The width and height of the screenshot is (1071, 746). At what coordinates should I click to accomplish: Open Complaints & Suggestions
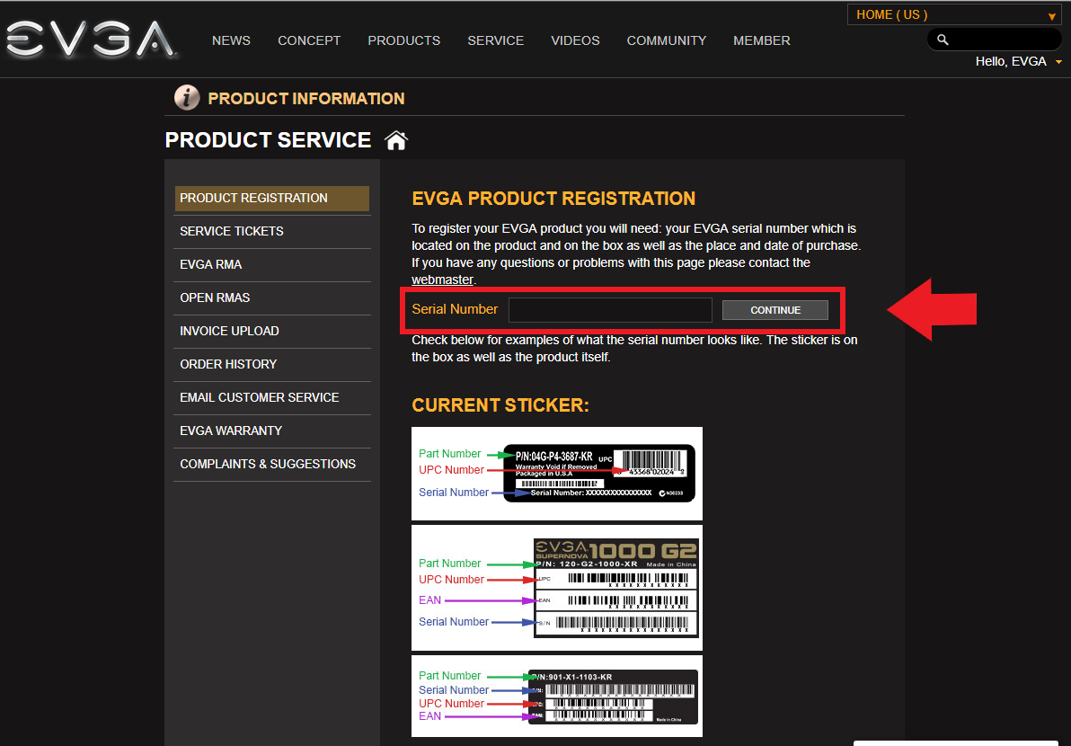click(272, 464)
